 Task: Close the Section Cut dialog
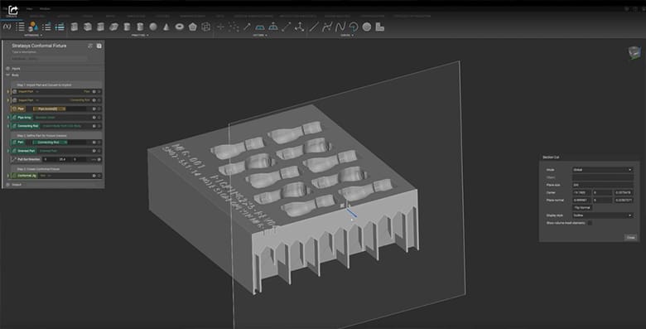click(x=631, y=237)
